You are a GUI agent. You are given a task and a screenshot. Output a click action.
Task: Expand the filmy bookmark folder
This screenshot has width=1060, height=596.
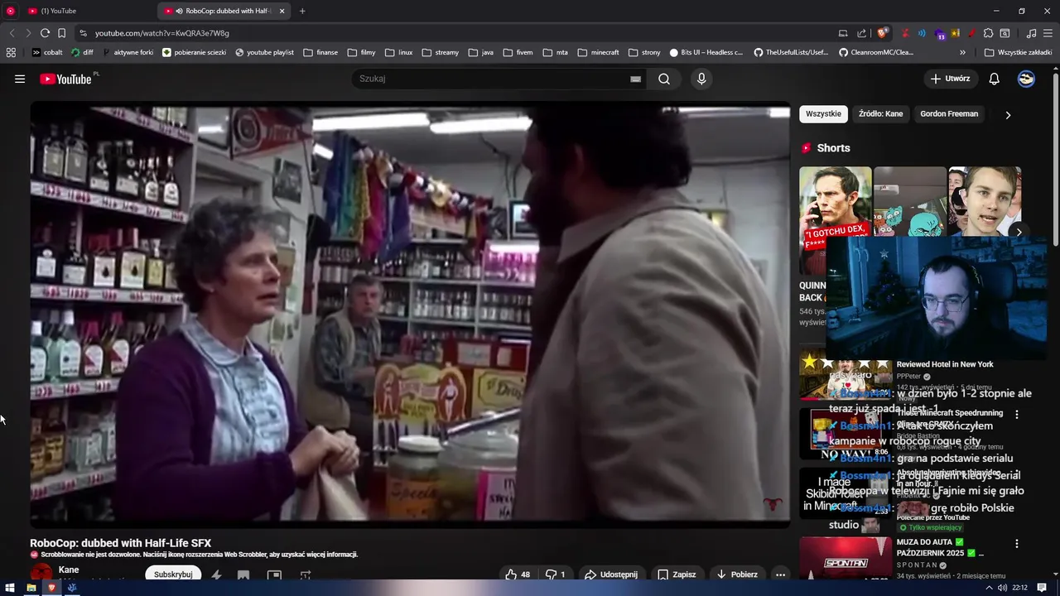point(361,52)
